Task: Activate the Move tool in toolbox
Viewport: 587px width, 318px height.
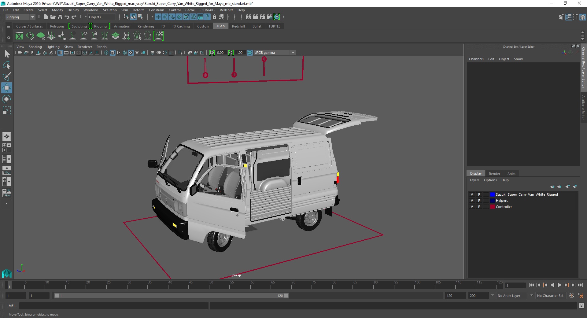Action: 7,88
